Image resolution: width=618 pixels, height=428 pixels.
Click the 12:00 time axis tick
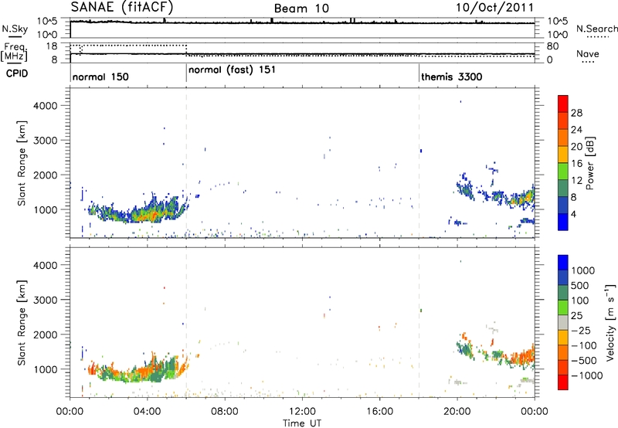coord(302,412)
